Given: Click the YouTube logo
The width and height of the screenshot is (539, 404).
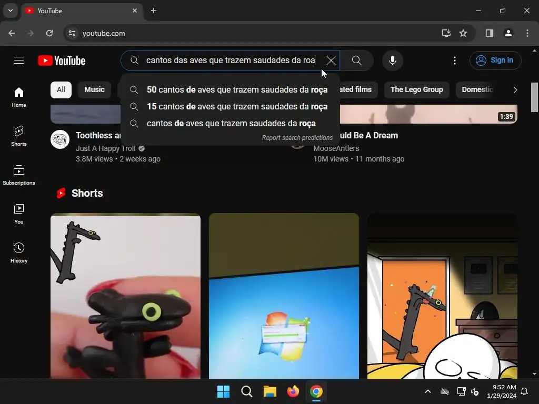Looking at the screenshot, I should [62, 60].
